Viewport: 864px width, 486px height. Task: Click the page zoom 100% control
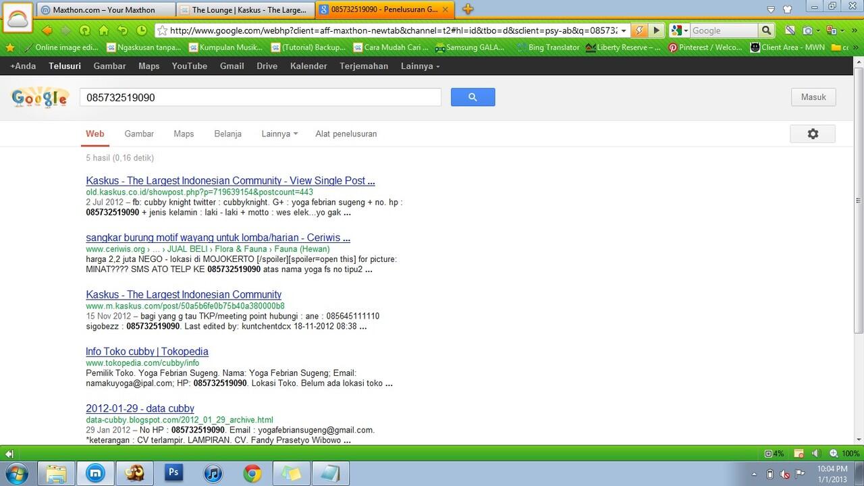point(846,454)
